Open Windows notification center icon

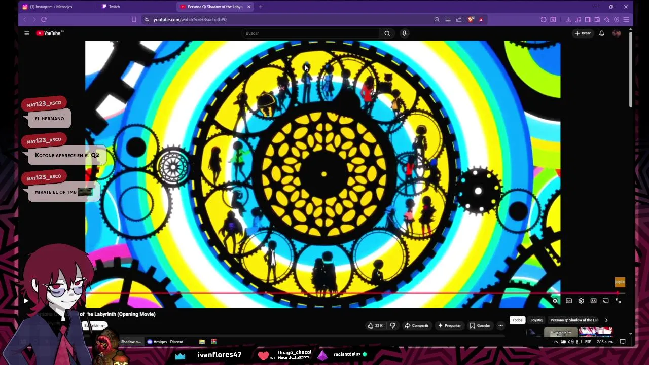tap(623, 342)
